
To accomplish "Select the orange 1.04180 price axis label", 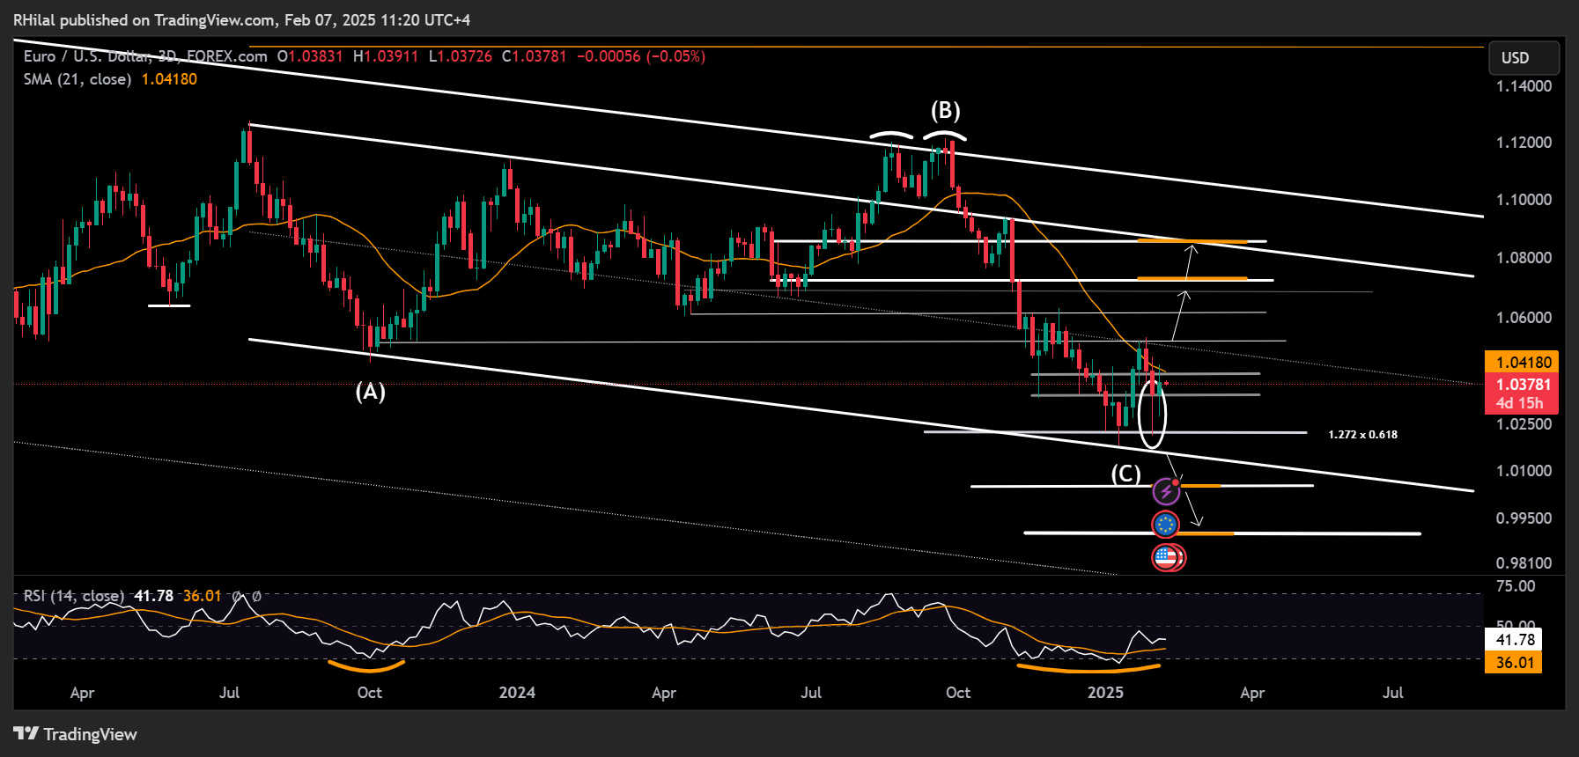I will (x=1522, y=362).
